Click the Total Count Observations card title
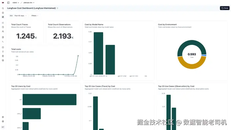The image size is (231, 130). tap(59, 25)
